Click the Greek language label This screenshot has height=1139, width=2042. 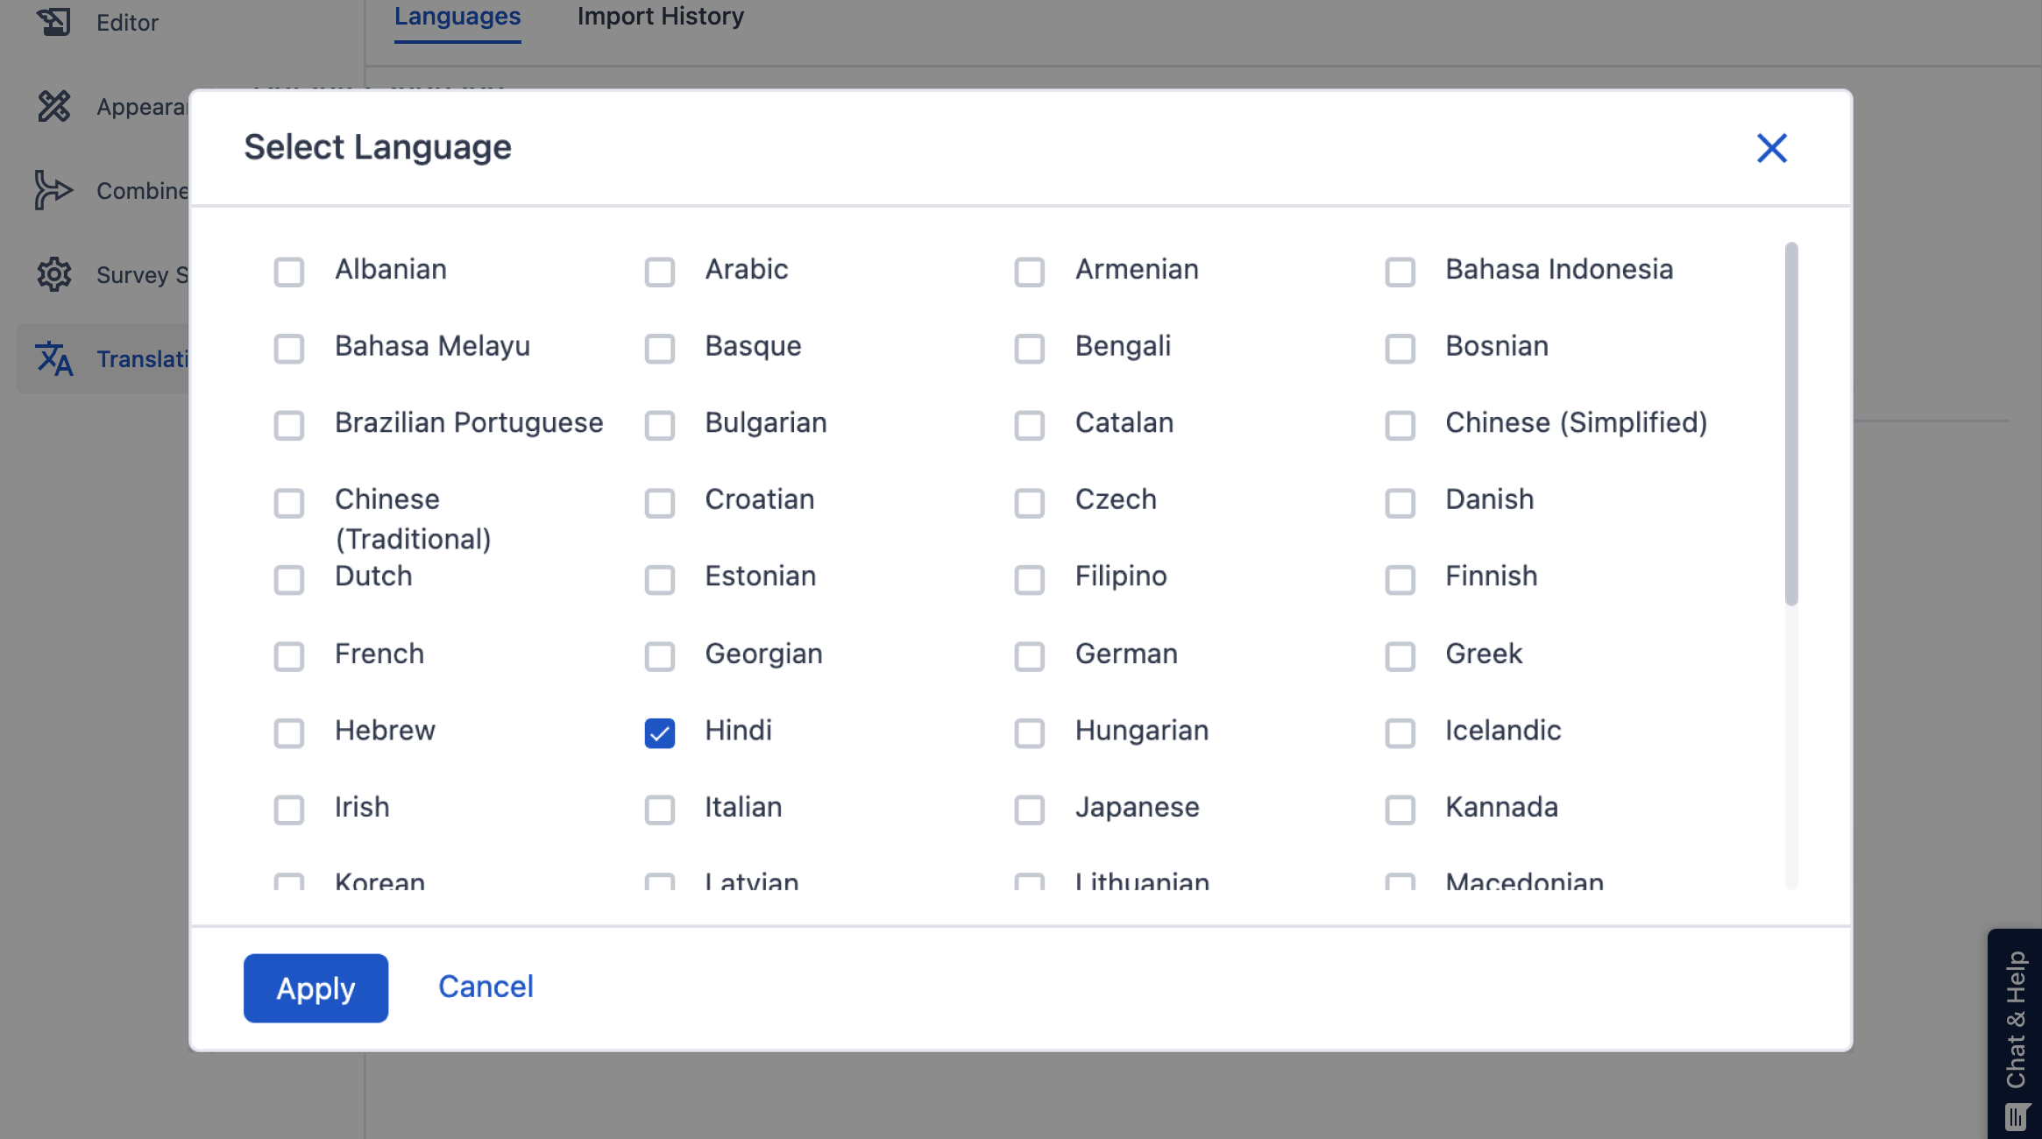click(x=1484, y=654)
